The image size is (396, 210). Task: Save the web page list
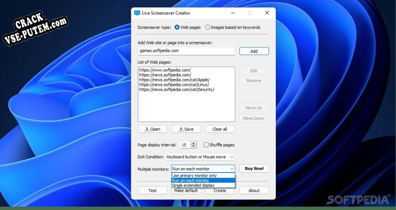point(187,129)
